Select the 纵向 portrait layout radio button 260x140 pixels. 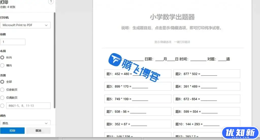[x=2, y=57]
